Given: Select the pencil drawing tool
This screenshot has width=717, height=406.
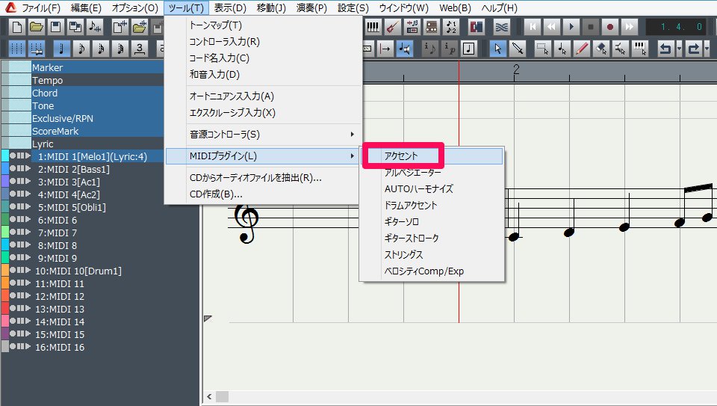Looking at the screenshot, I should 582,49.
